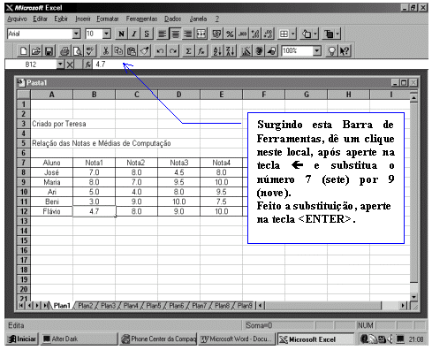Toggle bold formatting with the N button
432x350 pixels.
pos(121,34)
